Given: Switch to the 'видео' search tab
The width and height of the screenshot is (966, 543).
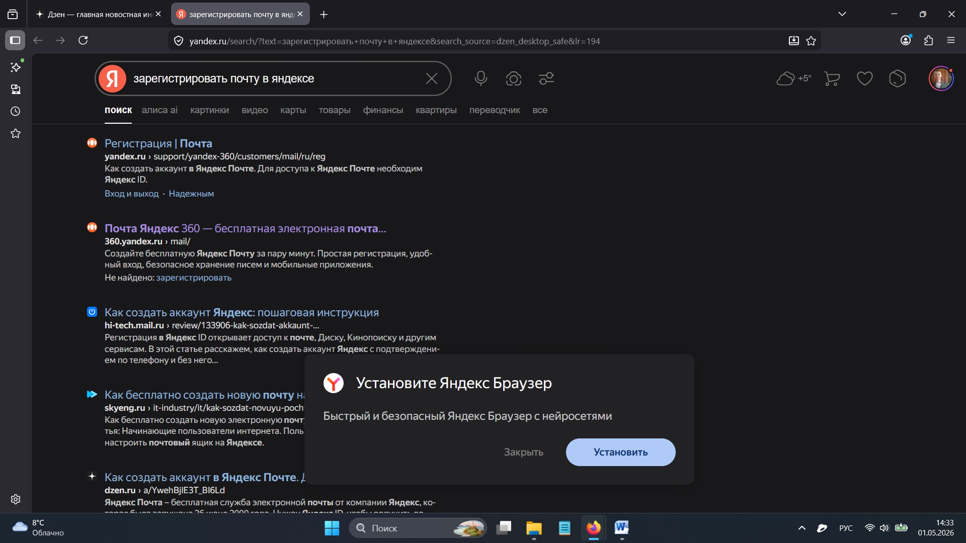Looking at the screenshot, I should 255,110.
